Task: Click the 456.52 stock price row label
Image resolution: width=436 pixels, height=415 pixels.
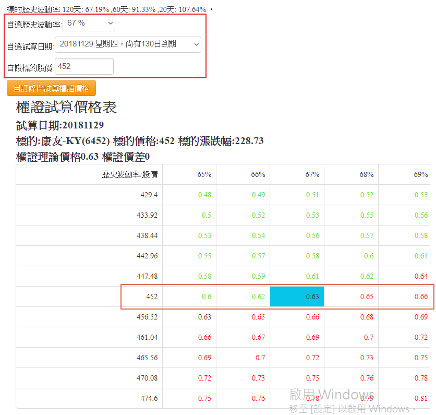Action: [147, 317]
